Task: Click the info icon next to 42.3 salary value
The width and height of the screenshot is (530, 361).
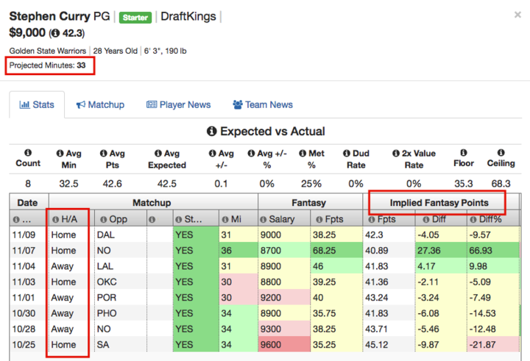Action: [57, 33]
